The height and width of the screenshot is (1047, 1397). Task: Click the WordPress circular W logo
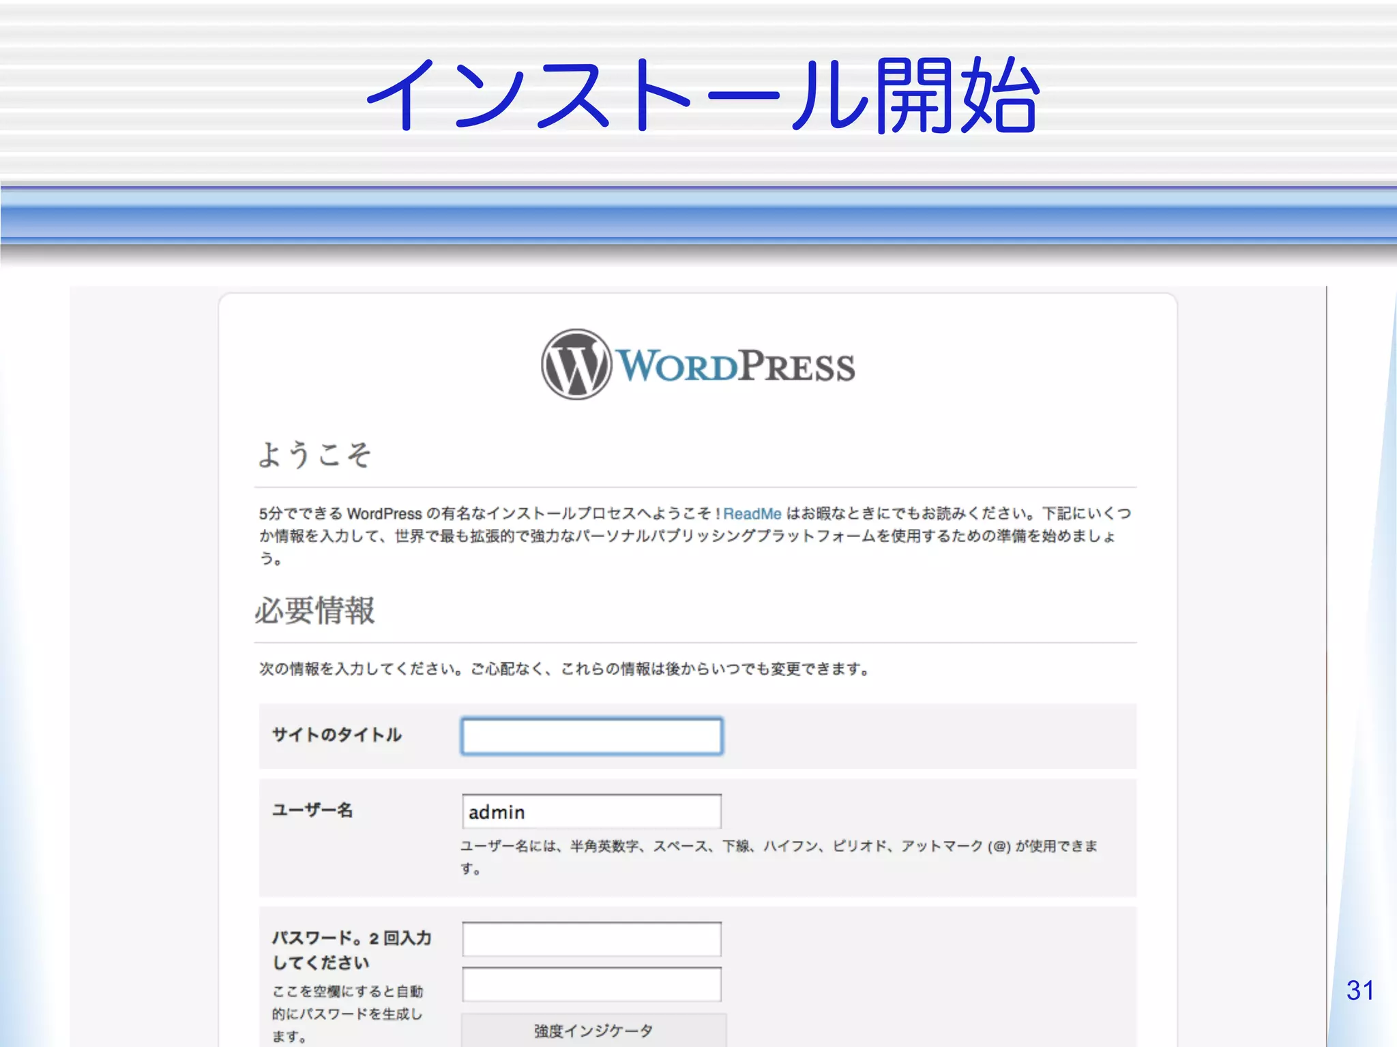tap(576, 365)
